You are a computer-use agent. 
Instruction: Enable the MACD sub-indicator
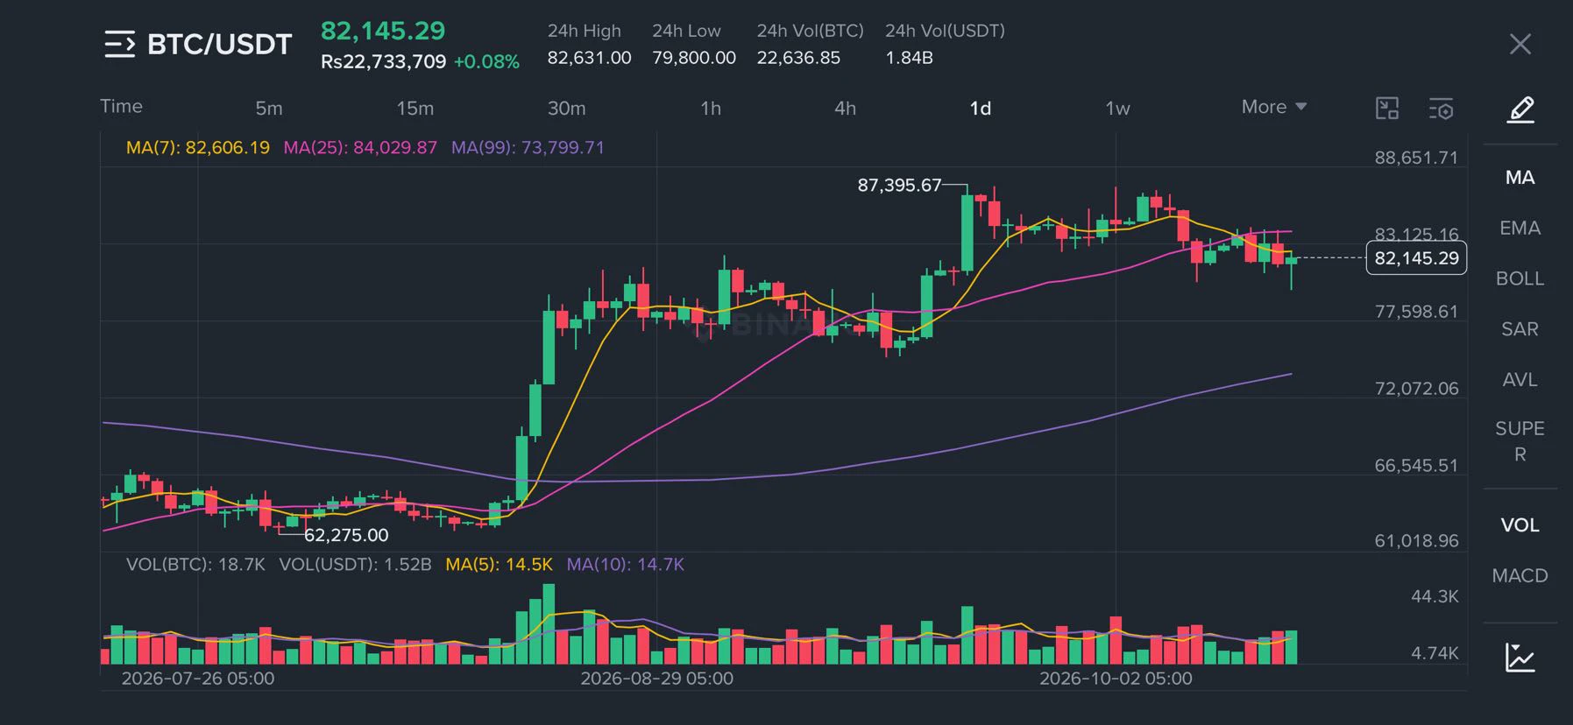click(1520, 576)
